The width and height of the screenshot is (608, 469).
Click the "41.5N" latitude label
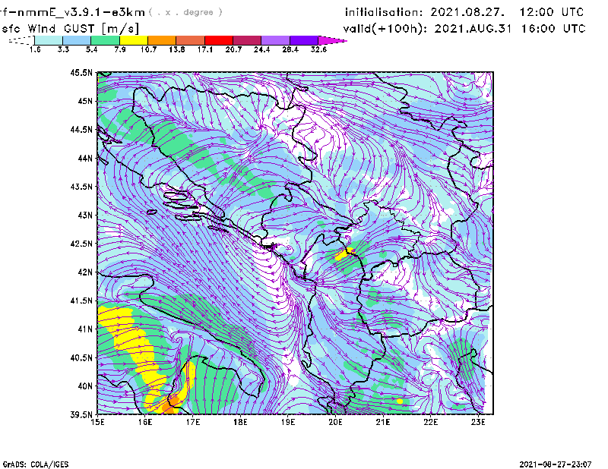(81, 301)
